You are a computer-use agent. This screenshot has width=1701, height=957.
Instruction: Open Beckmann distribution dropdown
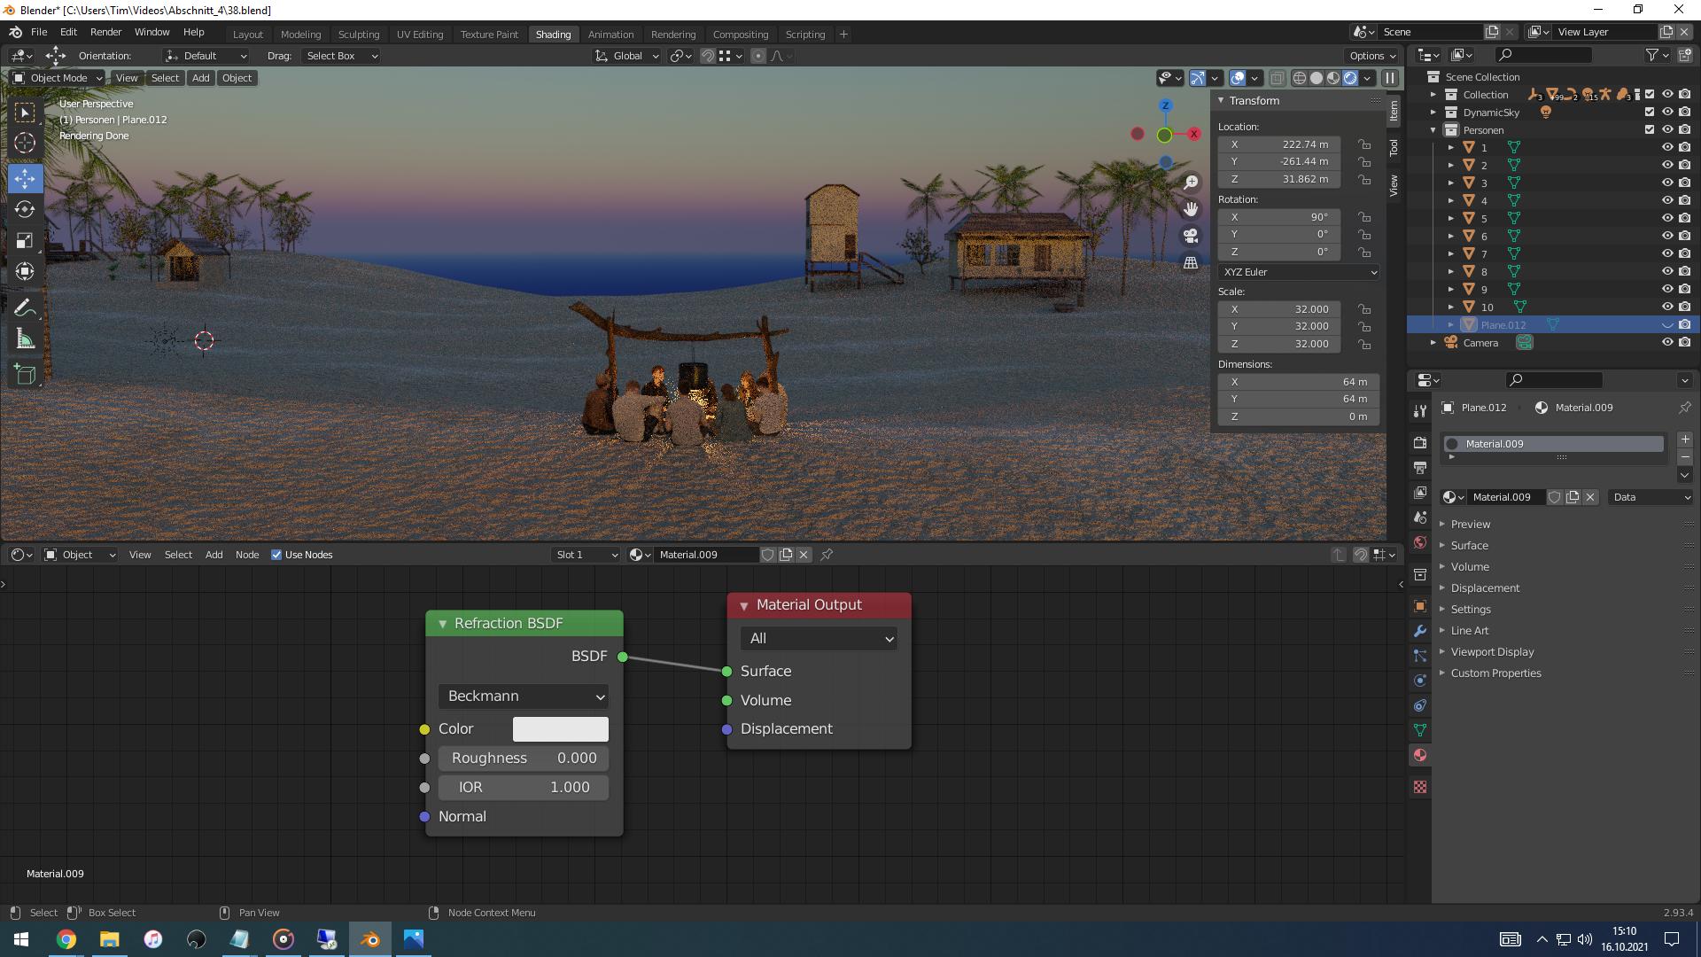[524, 696]
